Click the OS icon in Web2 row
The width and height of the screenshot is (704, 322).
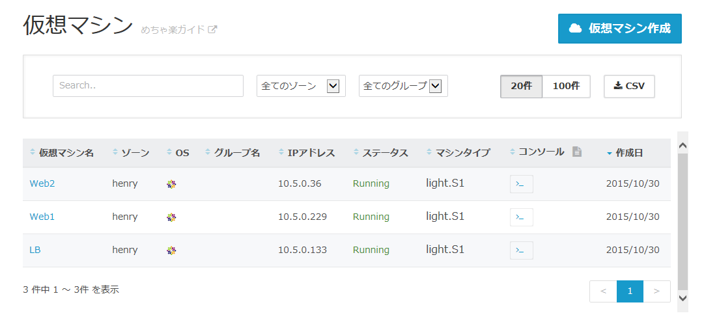(171, 184)
